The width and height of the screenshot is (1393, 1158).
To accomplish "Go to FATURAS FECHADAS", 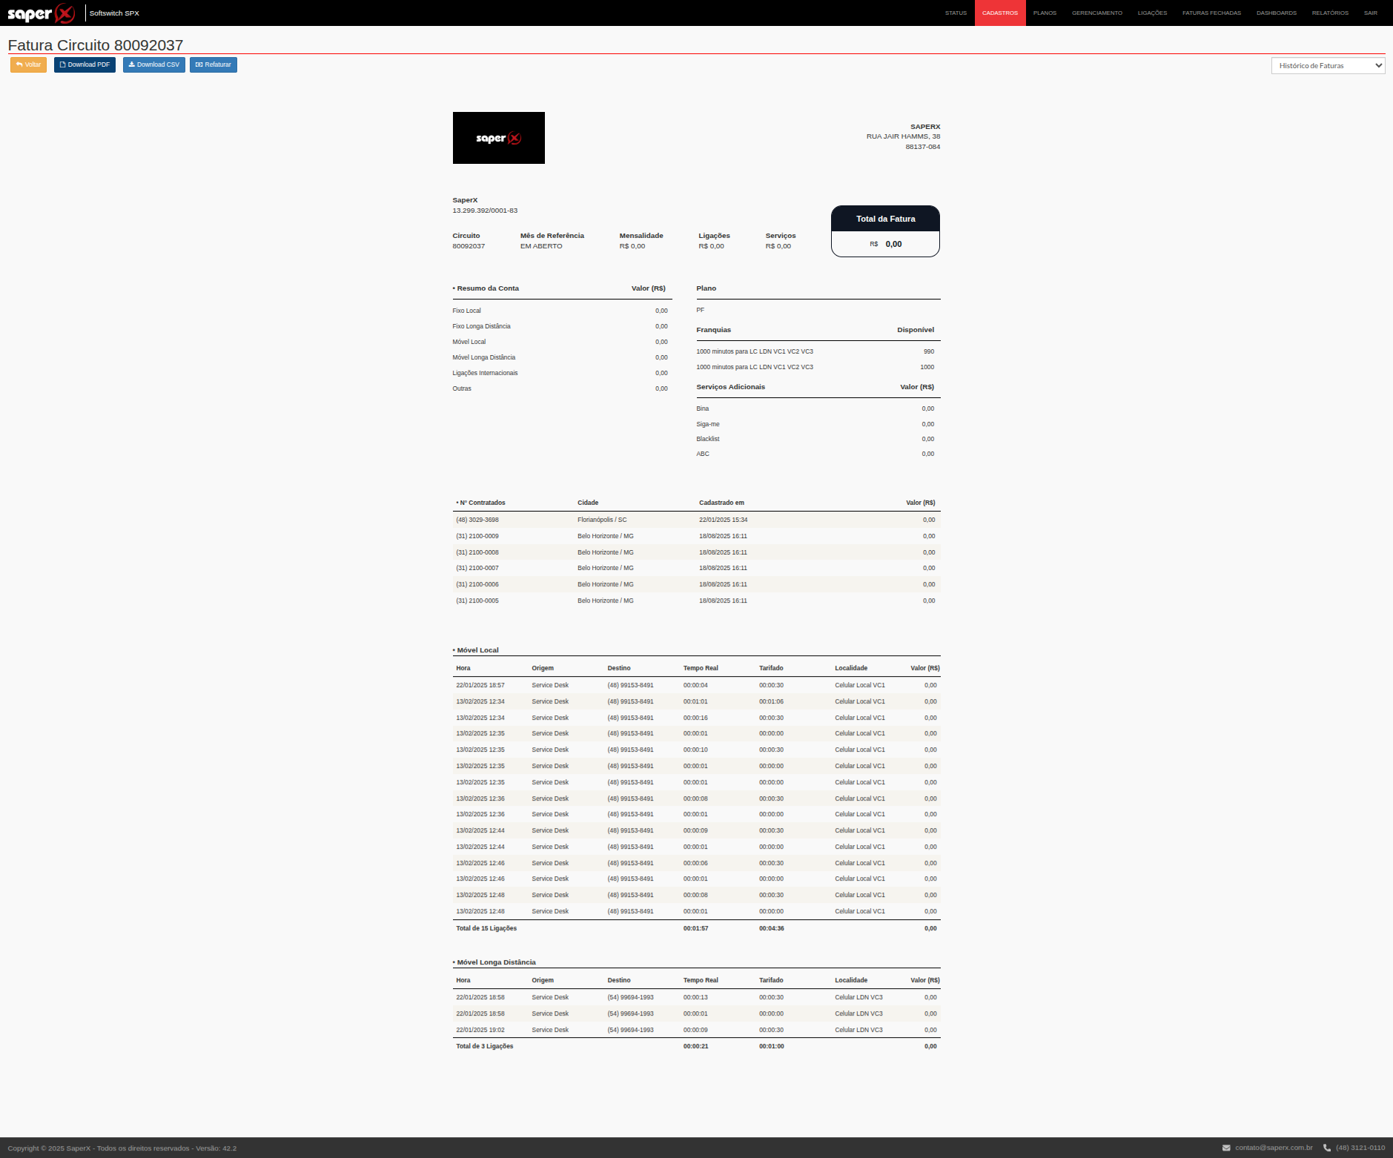I will (x=1211, y=13).
